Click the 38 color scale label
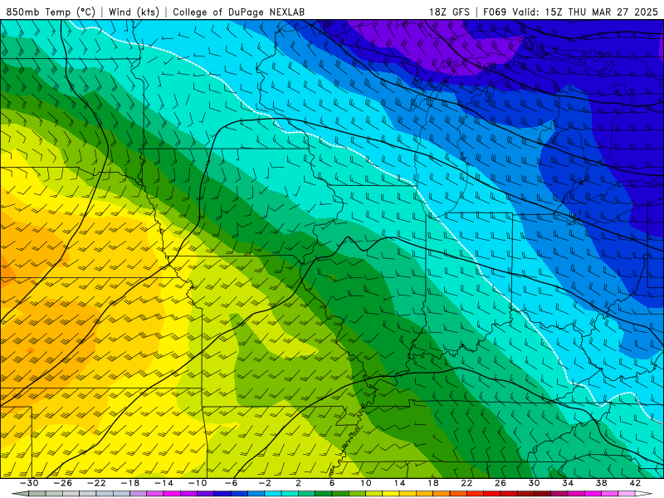664x498 pixels. point(601,483)
